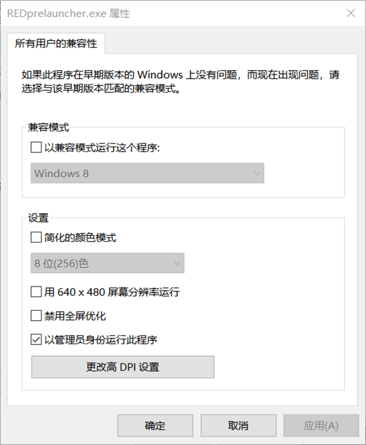Open 更改高 DPI 设置
The image size is (366, 445).
(x=123, y=367)
